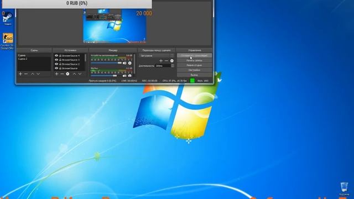Select BrowserSource 3 in sources list

pyautogui.click(x=71, y=60)
